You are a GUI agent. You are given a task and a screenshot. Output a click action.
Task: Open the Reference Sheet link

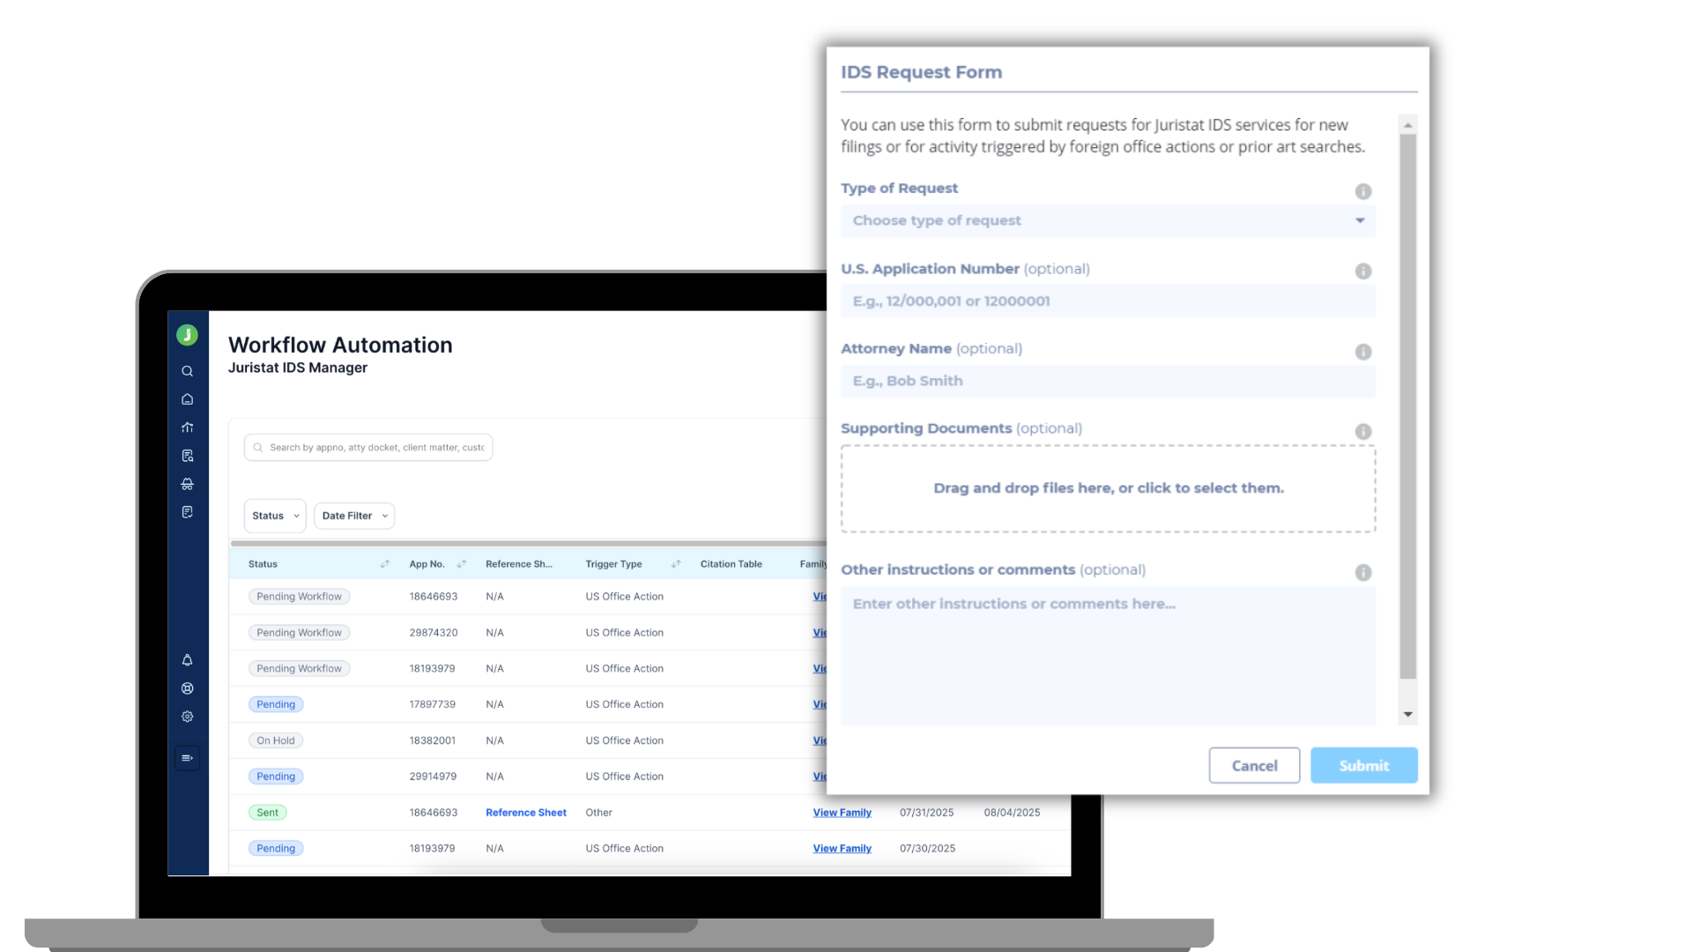coord(525,813)
